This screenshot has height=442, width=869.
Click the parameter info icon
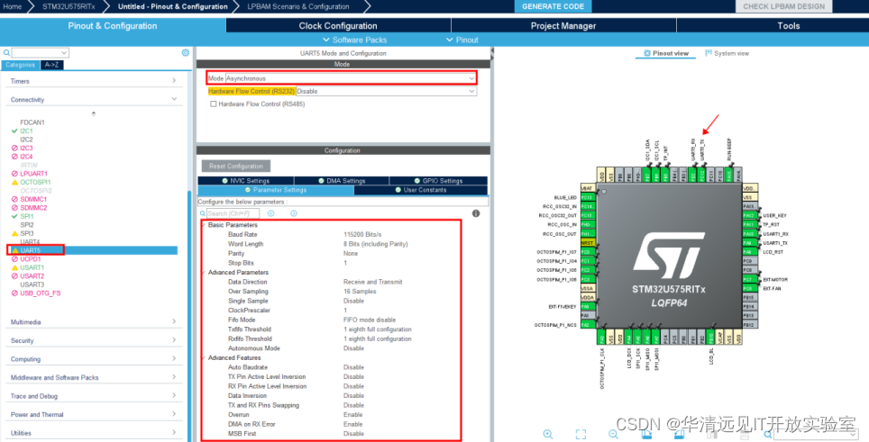click(x=475, y=213)
